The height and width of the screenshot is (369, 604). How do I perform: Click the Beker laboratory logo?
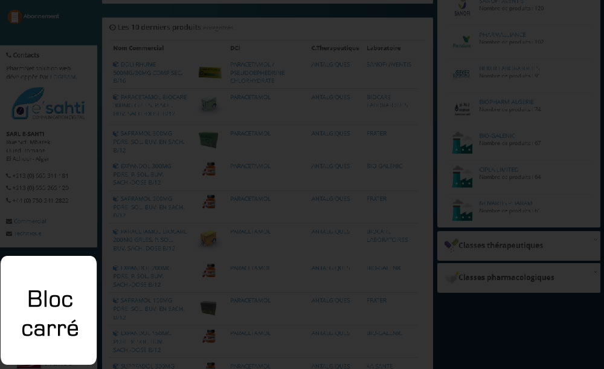pyautogui.click(x=462, y=74)
